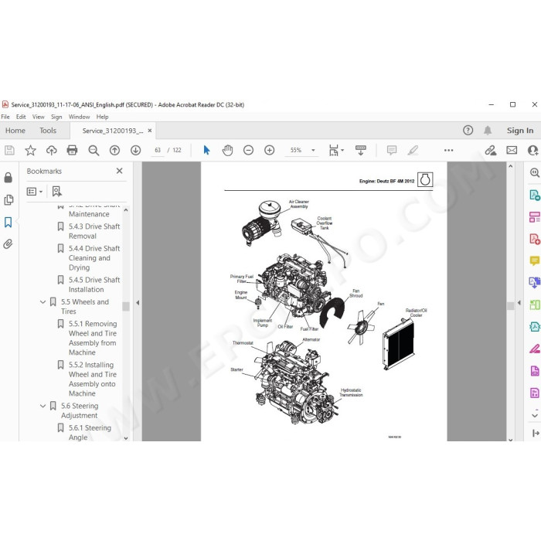Expand right tools pane list chevron

[535, 414]
